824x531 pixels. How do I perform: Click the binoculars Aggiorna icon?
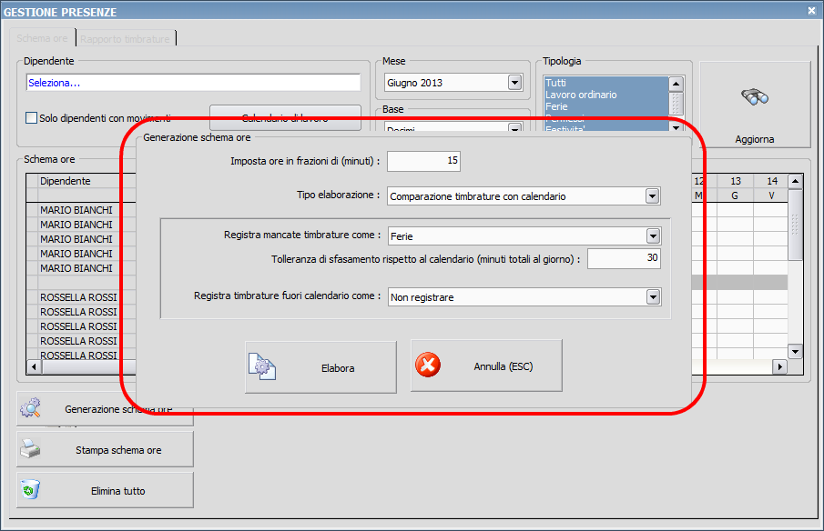(755, 98)
